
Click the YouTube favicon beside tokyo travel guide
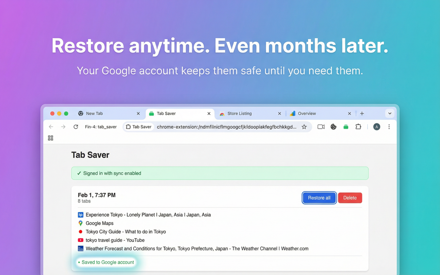click(80, 240)
